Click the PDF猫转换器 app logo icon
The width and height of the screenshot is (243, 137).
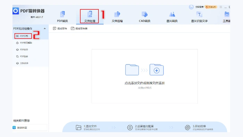point(16,11)
